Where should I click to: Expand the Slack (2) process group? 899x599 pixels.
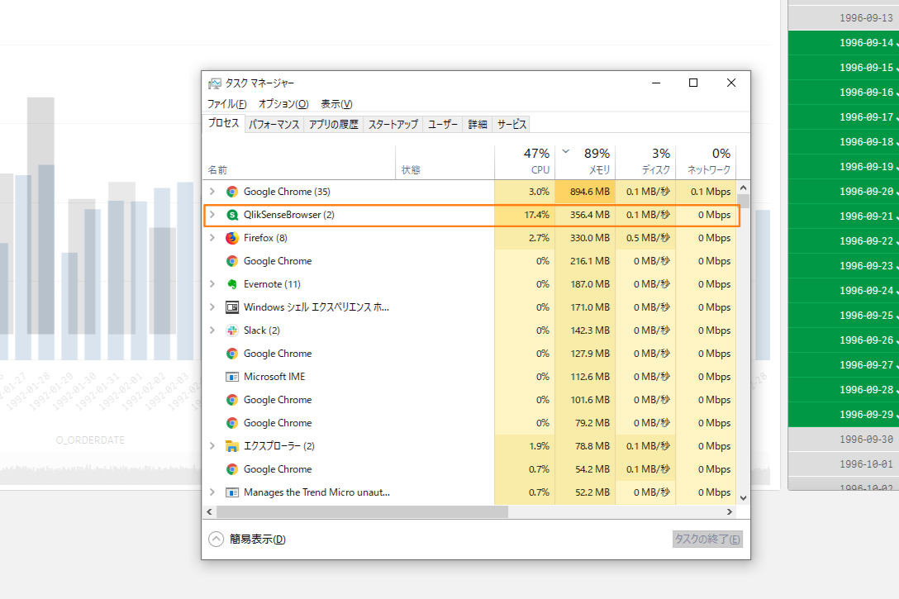tap(212, 330)
